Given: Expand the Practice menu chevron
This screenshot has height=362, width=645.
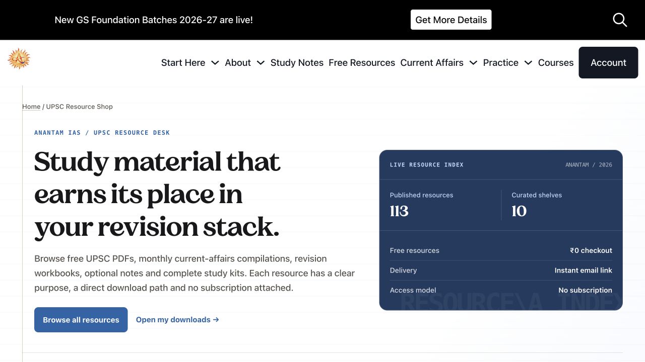Looking at the screenshot, I should (x=528, y=63).
